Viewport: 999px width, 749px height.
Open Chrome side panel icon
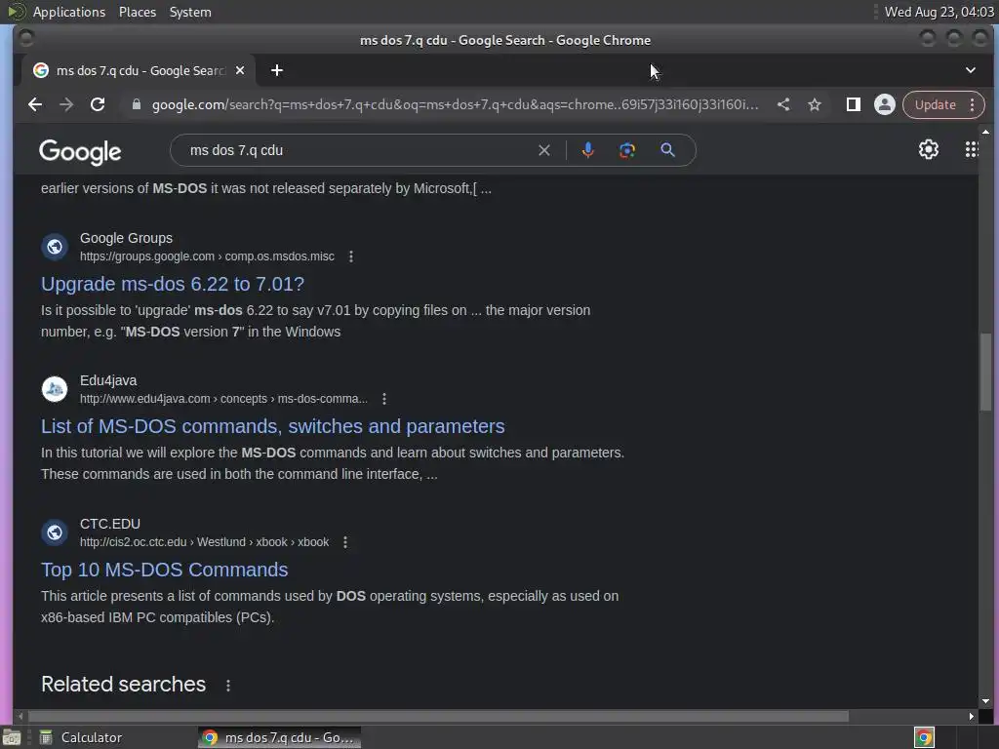[853, 104]
